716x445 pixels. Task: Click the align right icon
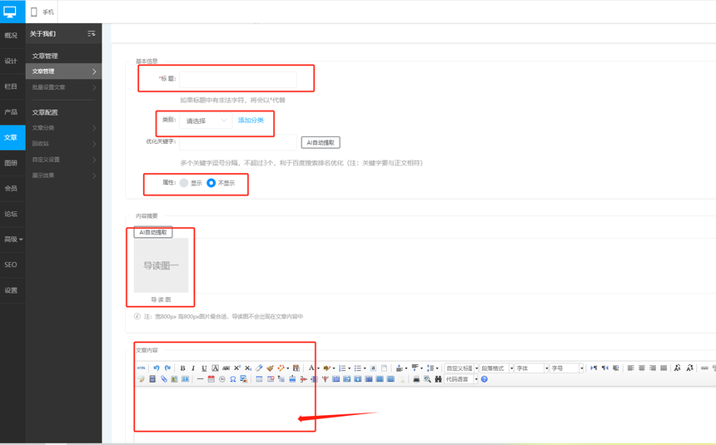[x=653, y=368]
